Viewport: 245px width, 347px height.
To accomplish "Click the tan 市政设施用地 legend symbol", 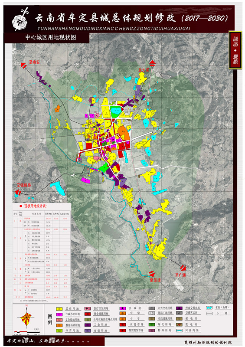I will (x=152, y=319).
